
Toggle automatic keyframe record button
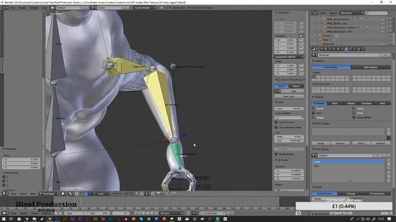point(188,213)
